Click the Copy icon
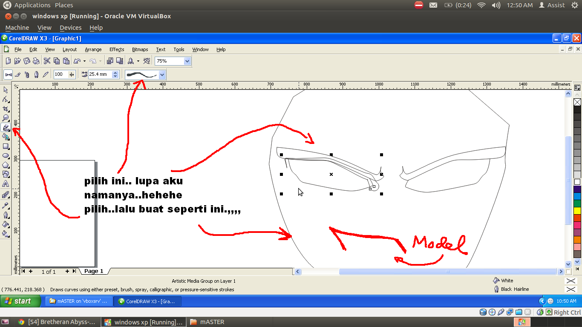582x327 pixels. pyautogui.click(x=57, y=61)
